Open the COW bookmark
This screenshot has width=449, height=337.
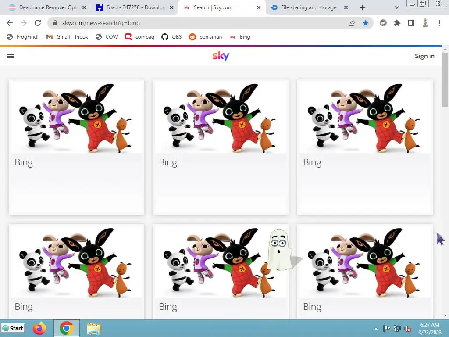(x=107, y=37)
